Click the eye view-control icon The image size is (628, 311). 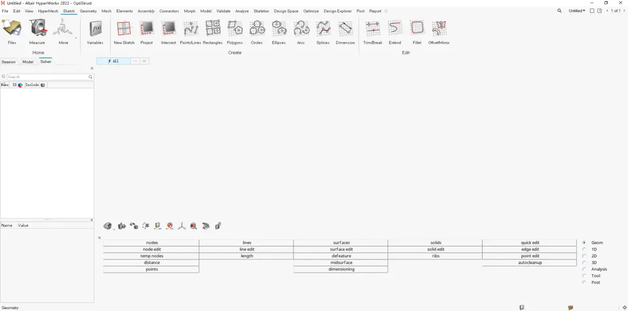(107, 226)
